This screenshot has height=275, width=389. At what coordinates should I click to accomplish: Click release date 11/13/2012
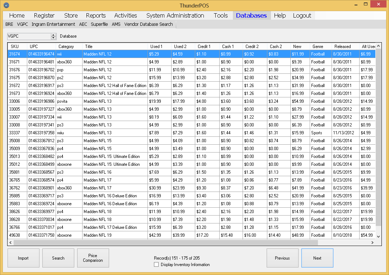click(x=345, y=133)
